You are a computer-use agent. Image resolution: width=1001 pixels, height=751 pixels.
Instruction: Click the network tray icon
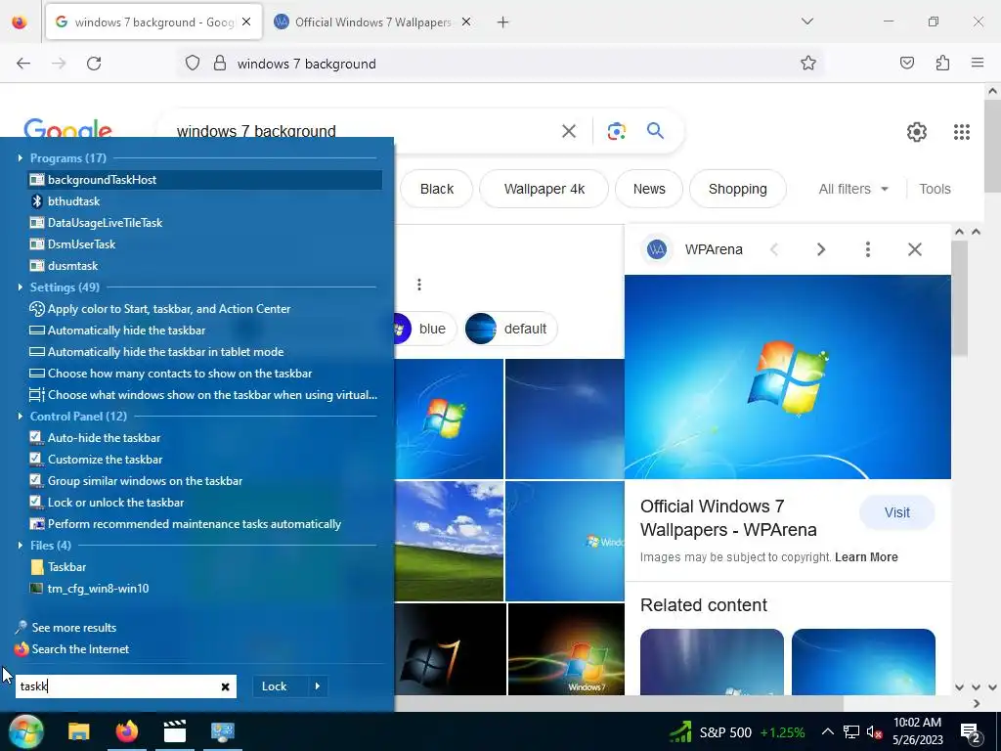[851, 731]
